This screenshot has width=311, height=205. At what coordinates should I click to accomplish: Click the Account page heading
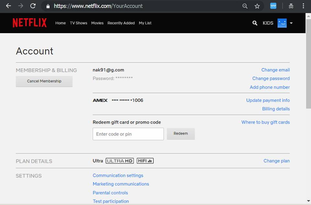coord(35,51)
